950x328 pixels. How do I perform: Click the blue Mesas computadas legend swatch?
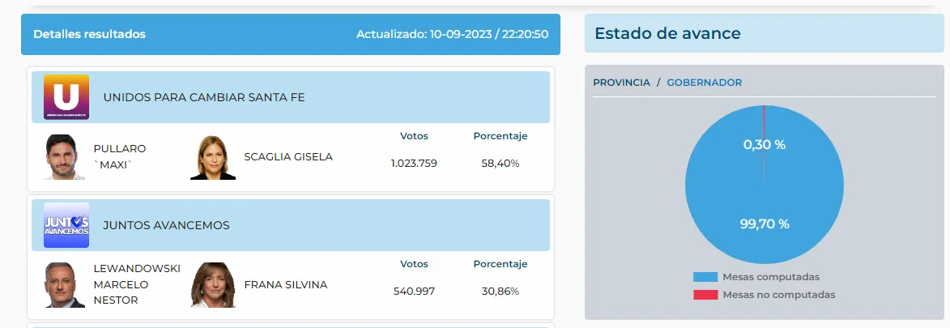click(x=705, y=277)
